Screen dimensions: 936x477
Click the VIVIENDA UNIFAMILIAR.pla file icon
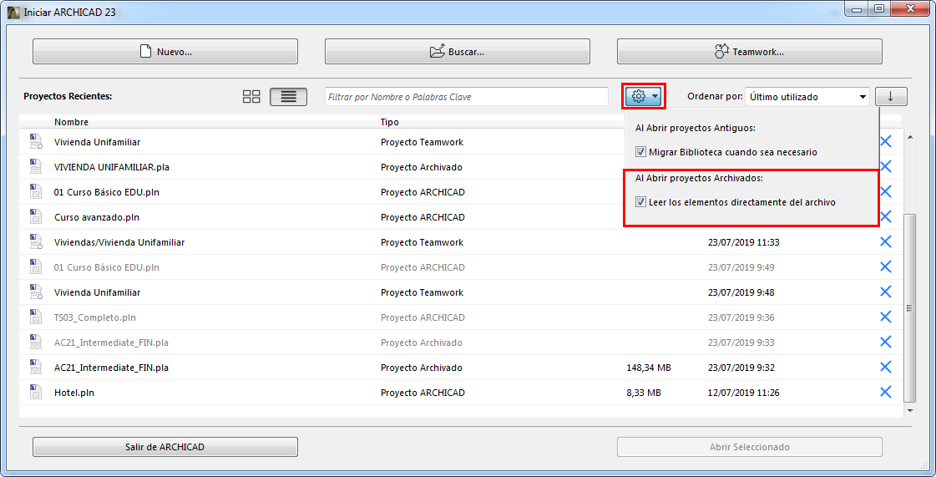(x=35, y=166)
